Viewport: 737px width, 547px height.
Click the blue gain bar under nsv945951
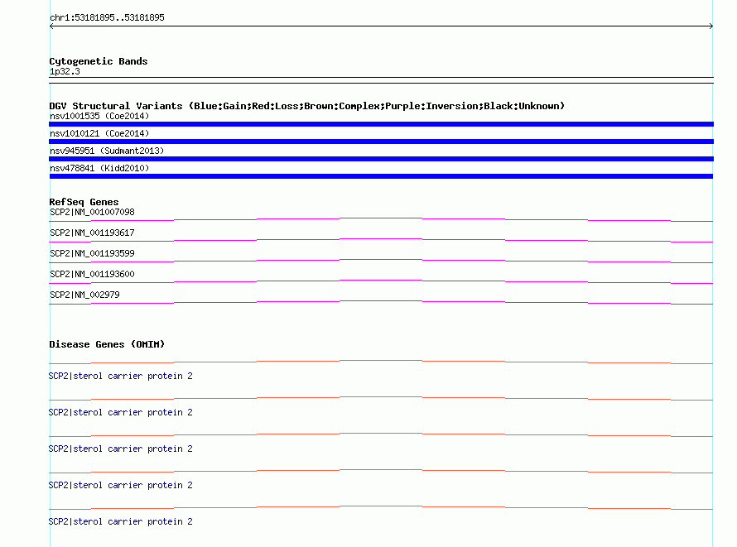[381, 159]
